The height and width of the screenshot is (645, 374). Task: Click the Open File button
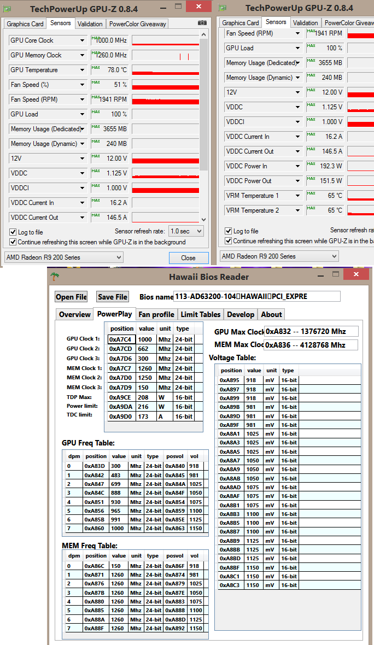[x=71, y=297]
